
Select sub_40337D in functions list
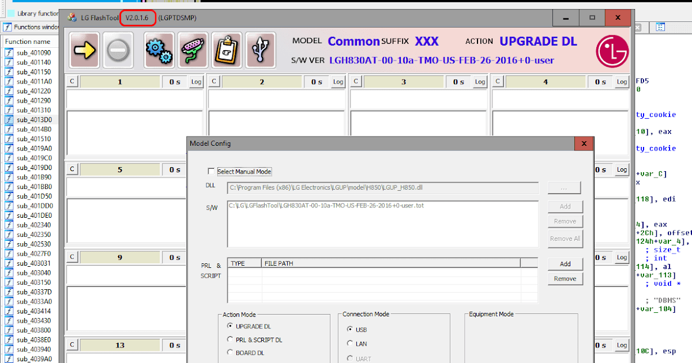(34, 292)
